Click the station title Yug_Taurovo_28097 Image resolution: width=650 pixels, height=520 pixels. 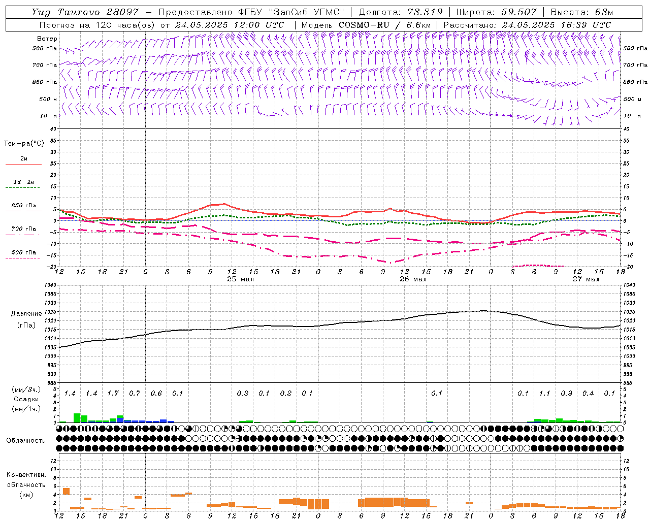point(85,12)
